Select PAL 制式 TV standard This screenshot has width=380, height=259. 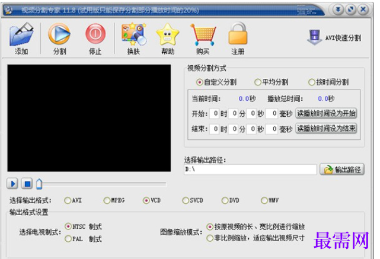83,239
